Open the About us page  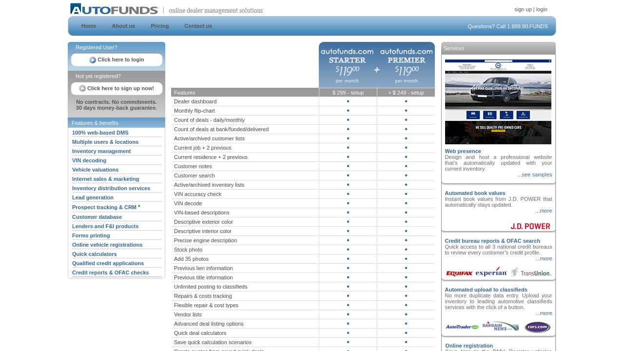coord(123,26)
